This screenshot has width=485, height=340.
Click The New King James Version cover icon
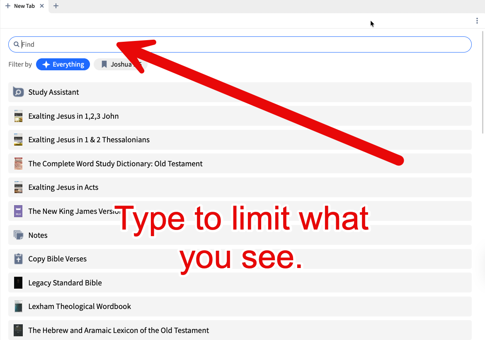pyautogui.click(x=18, y=211)
